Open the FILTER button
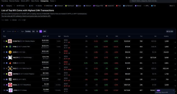The image size is (177, 94). (x=170, y=31)
